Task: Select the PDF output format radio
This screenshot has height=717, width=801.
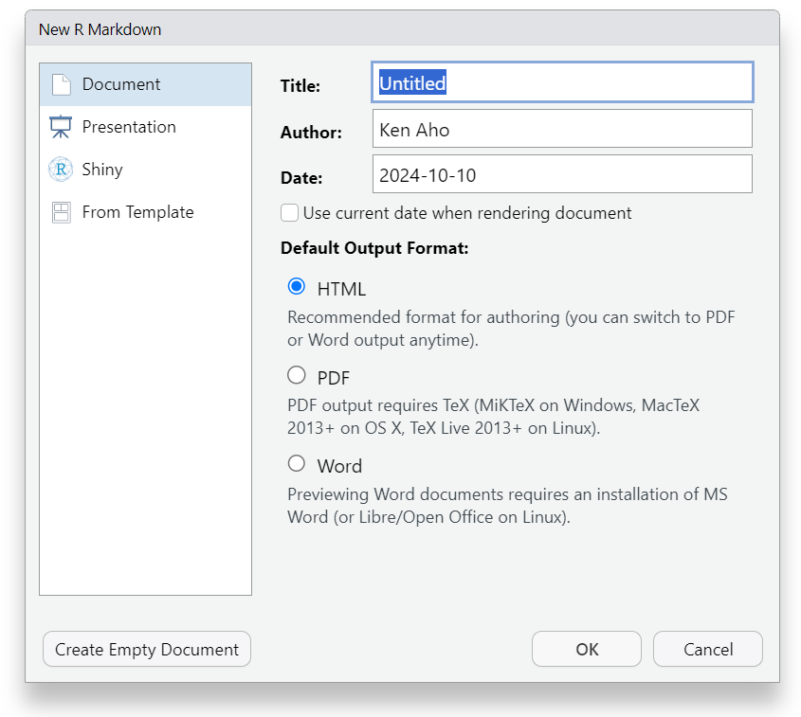Action: [x=297, y=375]
